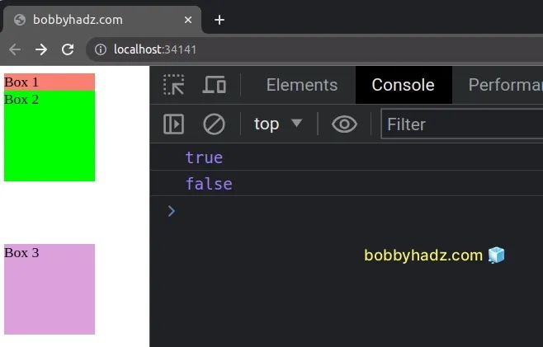Screen dimensions: 543x347
Task: Click the localhost:34141 address bar
Action: (x=248, y=49)
